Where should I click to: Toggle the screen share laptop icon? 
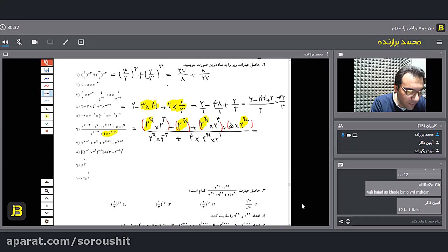tap(50, 42)
